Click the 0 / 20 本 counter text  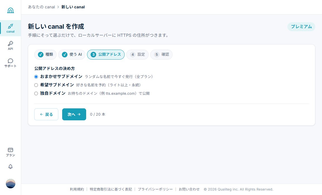pos(98,114)
